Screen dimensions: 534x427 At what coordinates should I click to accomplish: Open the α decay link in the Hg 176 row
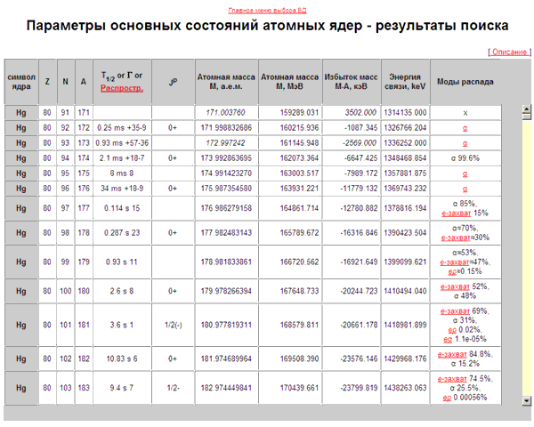pos(465,189)
